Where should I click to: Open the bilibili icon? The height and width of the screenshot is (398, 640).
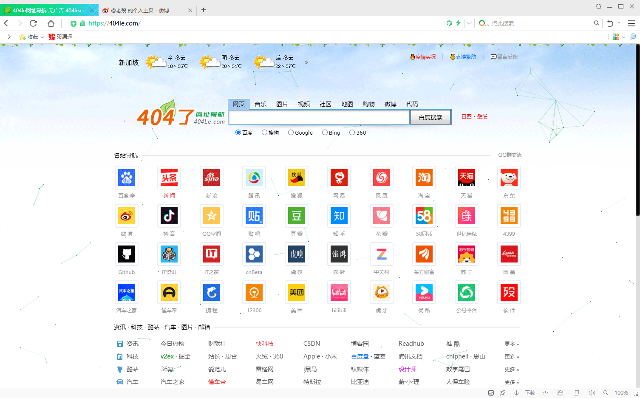coord(339,292)
